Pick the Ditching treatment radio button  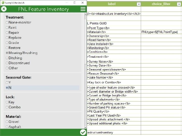coord(14,58)
